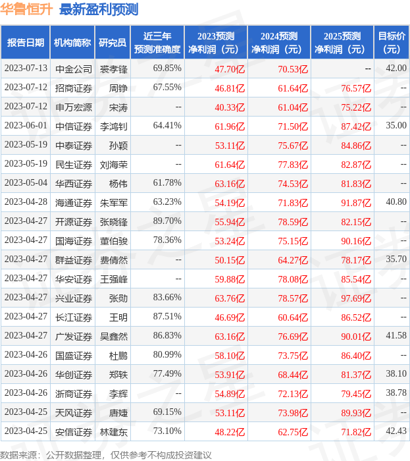Click the 69.85% accuracy value
This screenshot has width=410, height=461.
click(167, 68)
